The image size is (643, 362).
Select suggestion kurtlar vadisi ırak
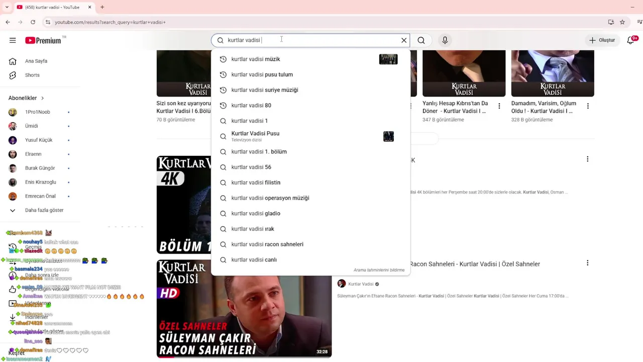(310, 229)
